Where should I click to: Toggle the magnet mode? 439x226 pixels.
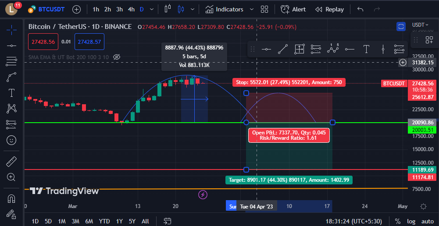pos(11,198)
